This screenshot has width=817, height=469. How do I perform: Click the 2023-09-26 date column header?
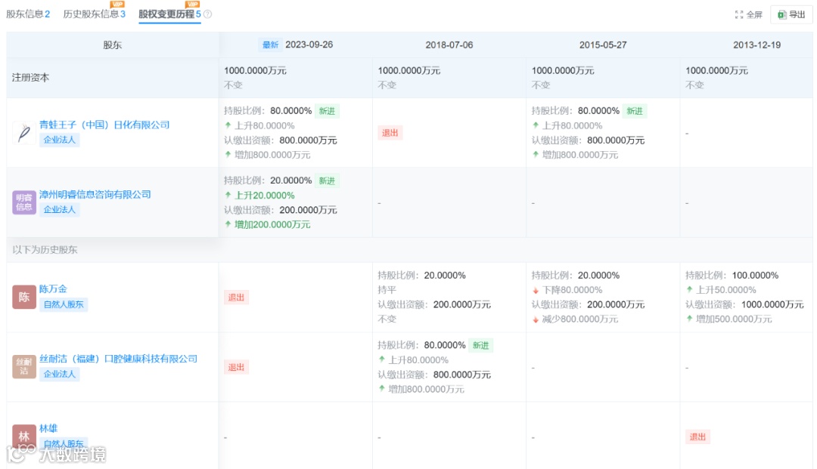pos(309,45)
